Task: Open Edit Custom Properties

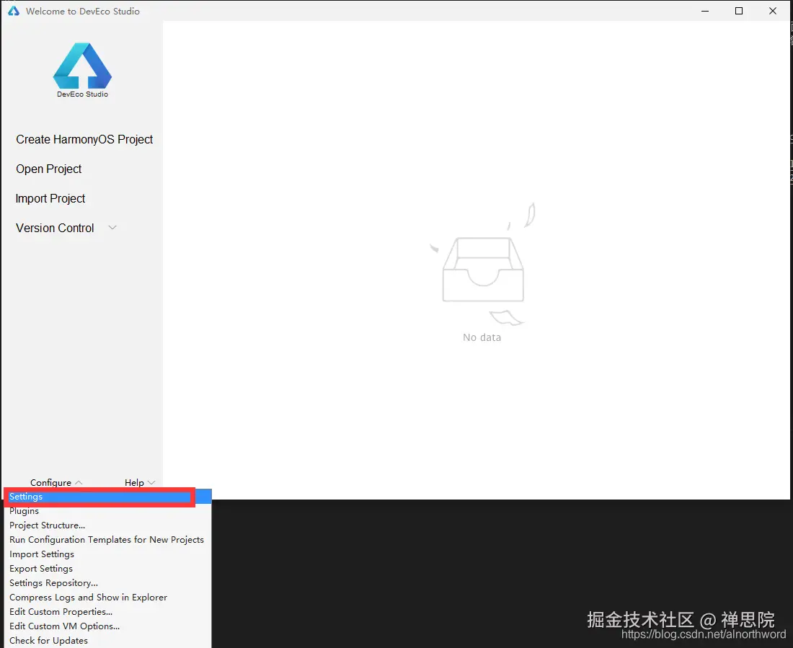Action: tap(61, 611)
